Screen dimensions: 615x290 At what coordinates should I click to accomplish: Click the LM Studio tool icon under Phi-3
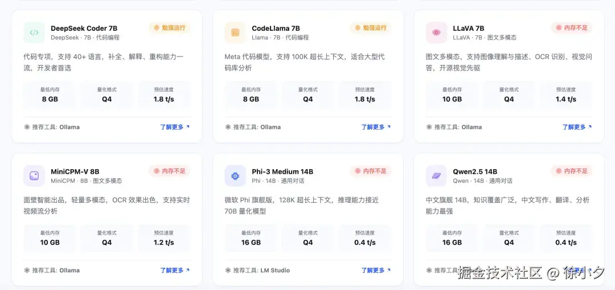pos(228,270)
